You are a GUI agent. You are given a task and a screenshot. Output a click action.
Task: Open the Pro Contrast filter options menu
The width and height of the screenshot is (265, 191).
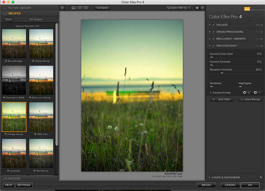[258, 46]
